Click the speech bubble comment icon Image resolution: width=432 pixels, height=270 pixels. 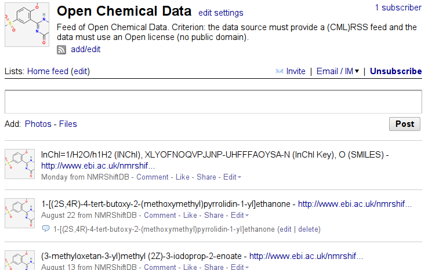click(46, 229)
